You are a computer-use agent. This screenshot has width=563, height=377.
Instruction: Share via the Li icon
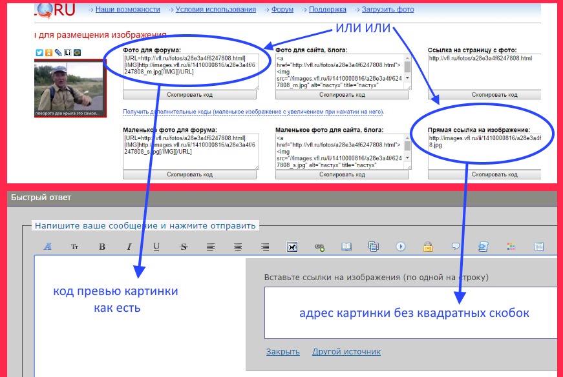67,53
